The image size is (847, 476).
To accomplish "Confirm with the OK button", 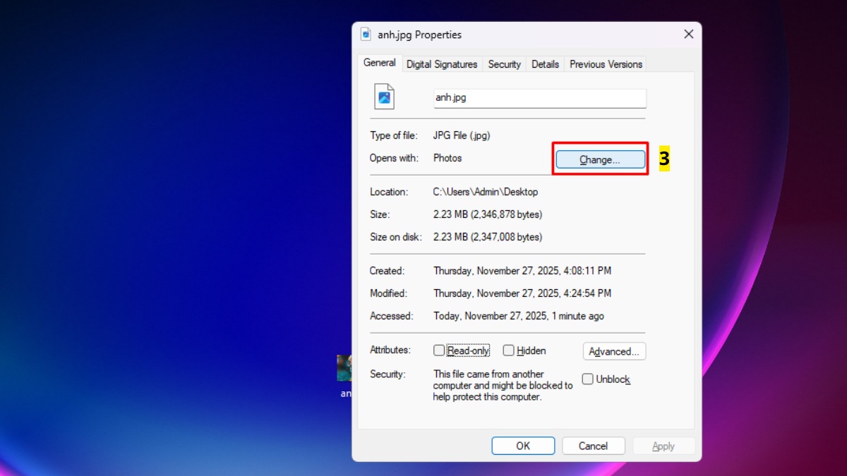I will pyautogui.click(x=523, y=446).
